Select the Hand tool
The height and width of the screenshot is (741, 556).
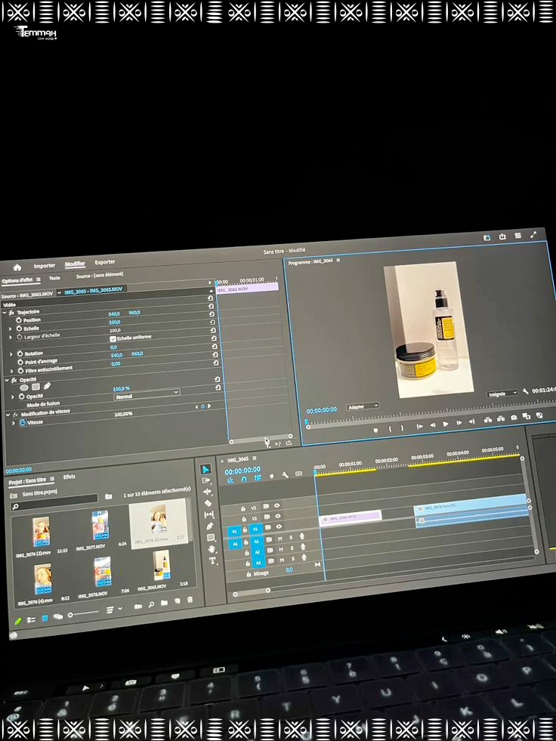[212, 549]
